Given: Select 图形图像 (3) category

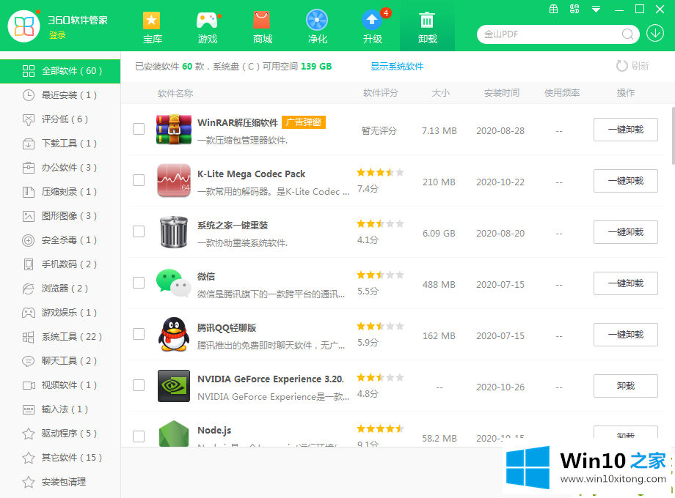Looking at the screenshot, I should click(x=60, y=216).
